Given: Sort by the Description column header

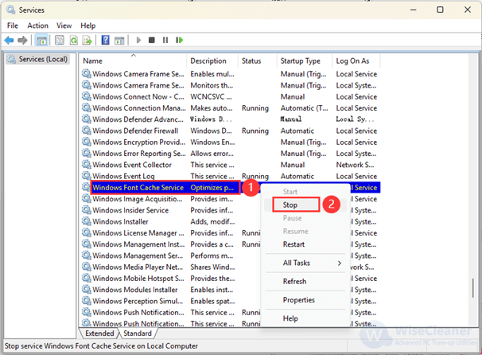Looking at the screenshot, I should click(212, 61).
